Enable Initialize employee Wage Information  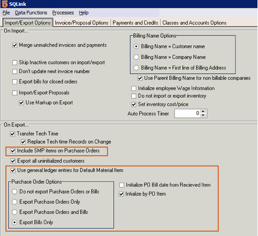[134, 88]
